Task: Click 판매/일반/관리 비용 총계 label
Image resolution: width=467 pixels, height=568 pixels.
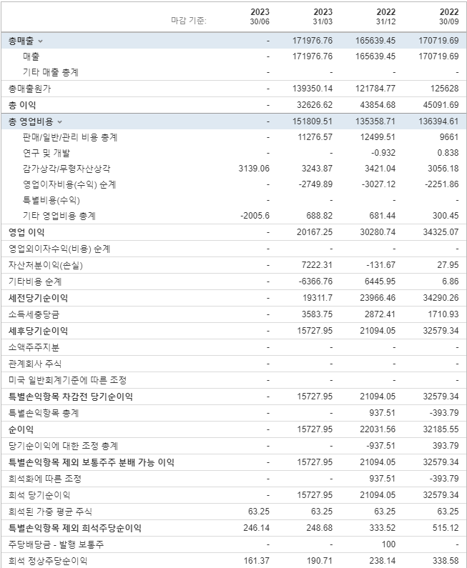Action: coord(70,138)
